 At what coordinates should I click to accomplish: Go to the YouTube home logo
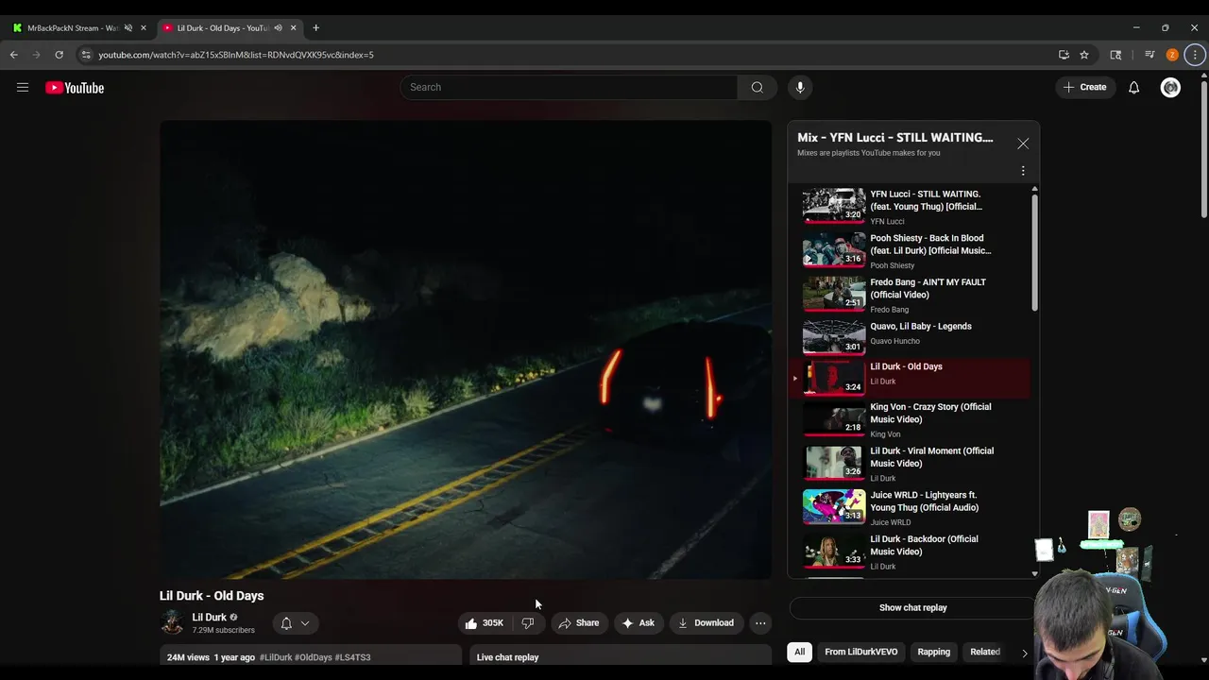(x=75, y=88)
